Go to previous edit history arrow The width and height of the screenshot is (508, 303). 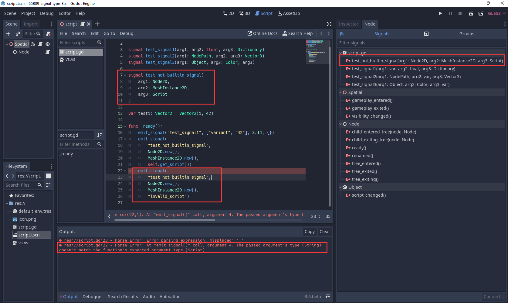click(321, 33)
